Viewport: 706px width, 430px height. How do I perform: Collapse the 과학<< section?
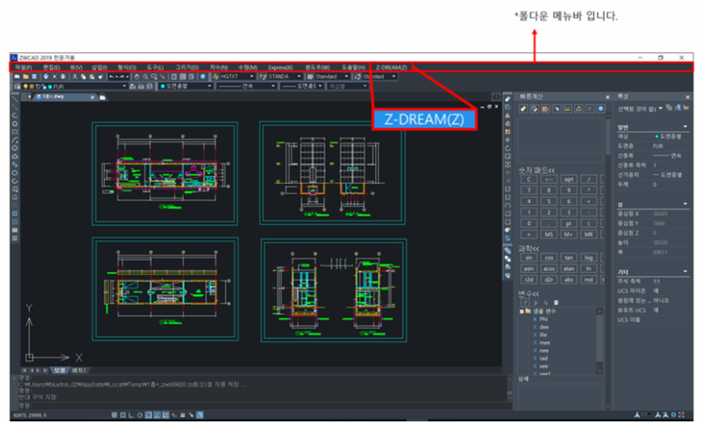click(x=529, y=248)
